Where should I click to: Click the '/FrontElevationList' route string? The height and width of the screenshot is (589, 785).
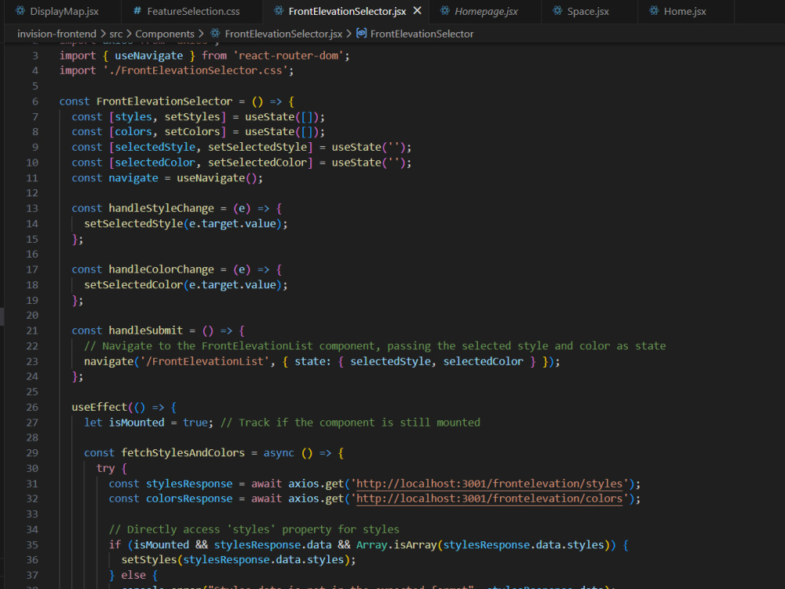tap(204, 361)
